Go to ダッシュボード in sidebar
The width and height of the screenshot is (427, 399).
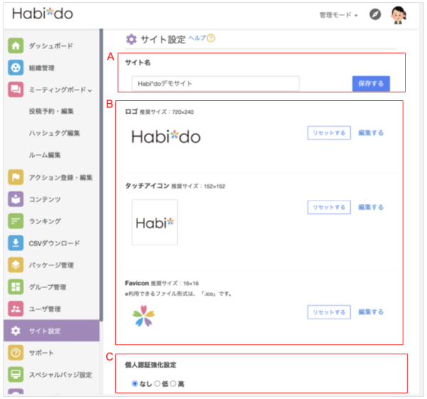[51, 46]
